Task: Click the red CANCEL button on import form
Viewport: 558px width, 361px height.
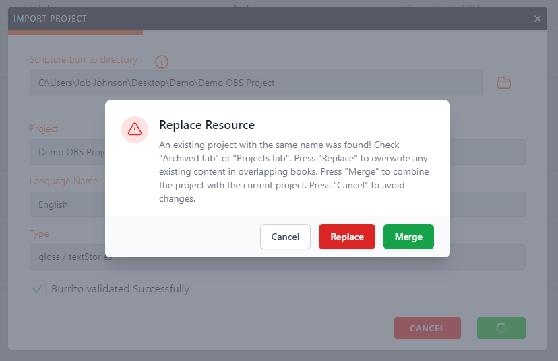Action: (427, 328)
